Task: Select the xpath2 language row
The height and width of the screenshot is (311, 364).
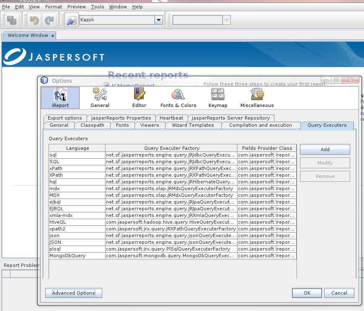Action: pyautogui.click(x=173, y=229)
